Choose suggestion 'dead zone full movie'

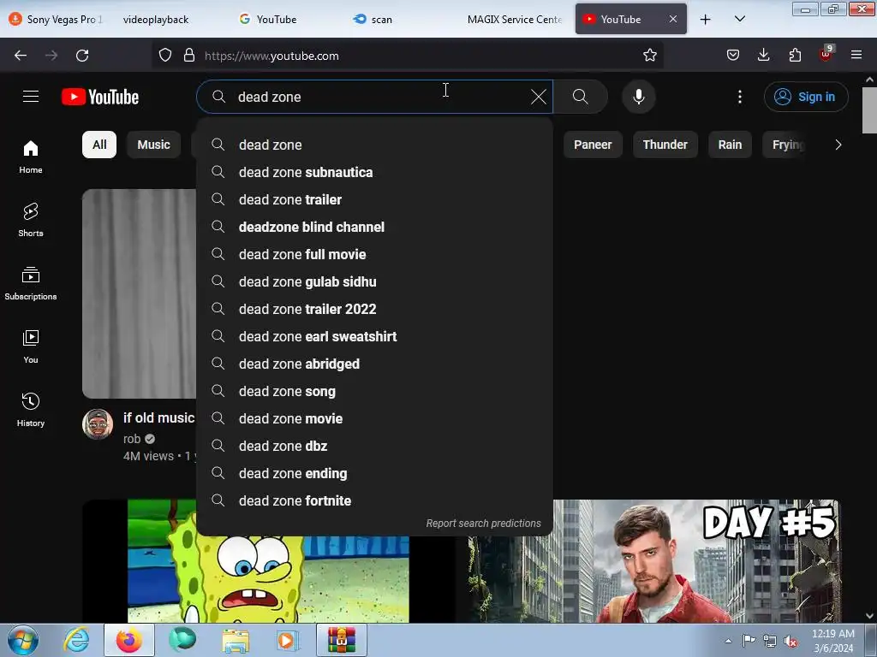coord(375,254)
